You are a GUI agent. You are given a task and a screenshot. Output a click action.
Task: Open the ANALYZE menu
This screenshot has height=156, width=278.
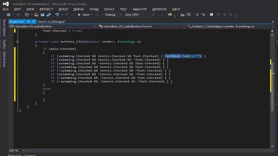tap(139, 9)
